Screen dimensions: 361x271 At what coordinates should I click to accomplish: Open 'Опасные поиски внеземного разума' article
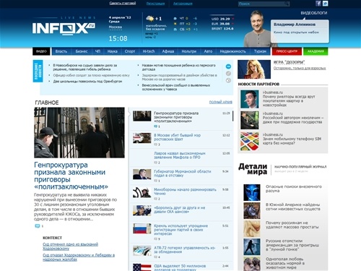click(294, 189)
